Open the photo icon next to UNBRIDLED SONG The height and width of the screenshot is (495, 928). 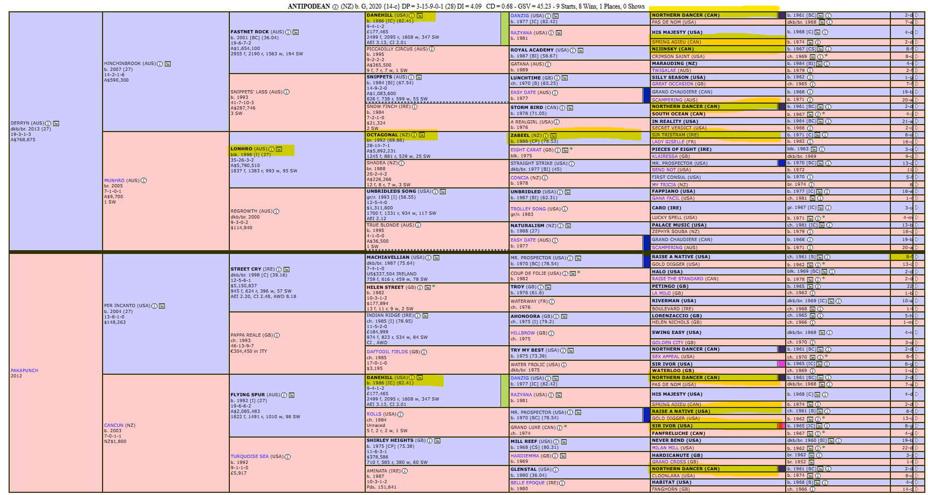coord(443,192)
